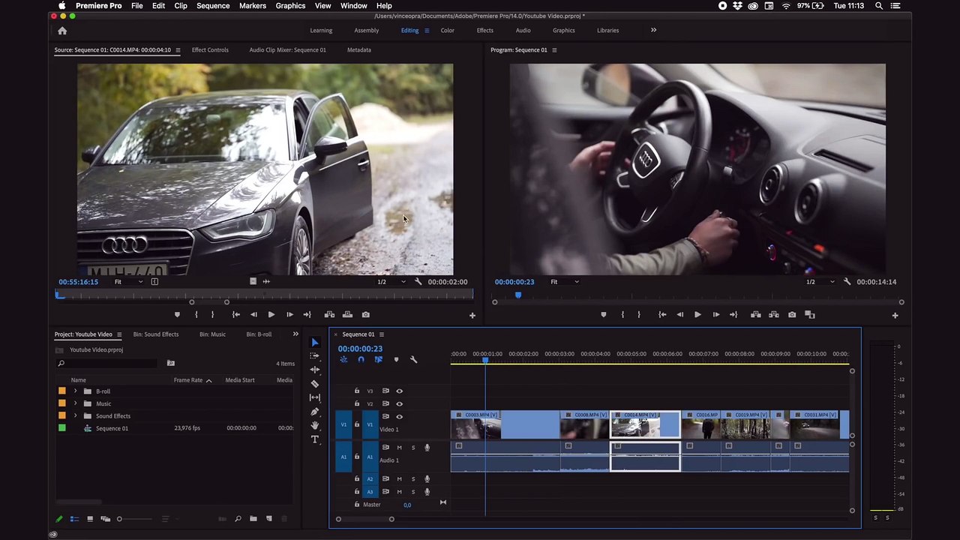Viewport: 960px width, 540px height.
Task: Click Program monitor playhead marker
Action: coord(517,295)
